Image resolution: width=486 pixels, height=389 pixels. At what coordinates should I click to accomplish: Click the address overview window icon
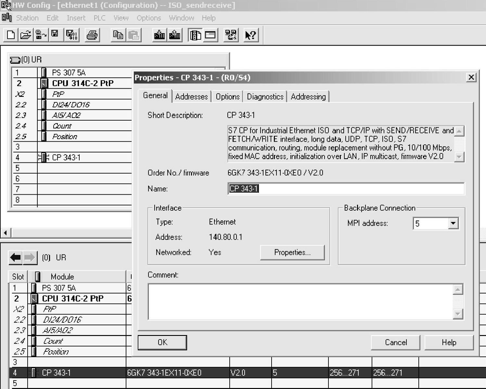(211, 35)
